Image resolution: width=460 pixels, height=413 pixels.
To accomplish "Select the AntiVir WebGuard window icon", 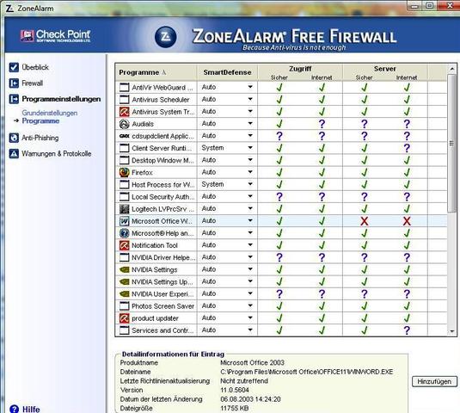I will (125, 87).
